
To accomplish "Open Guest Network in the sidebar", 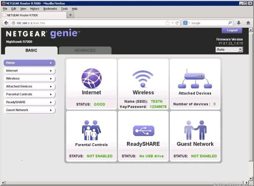I will (29, 110).
